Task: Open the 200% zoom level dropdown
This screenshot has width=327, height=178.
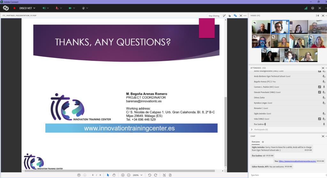Action: [141, 175]
